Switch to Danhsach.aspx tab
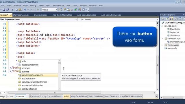Image resolution: width=185 pixels, height=104 pixels. 40,15
